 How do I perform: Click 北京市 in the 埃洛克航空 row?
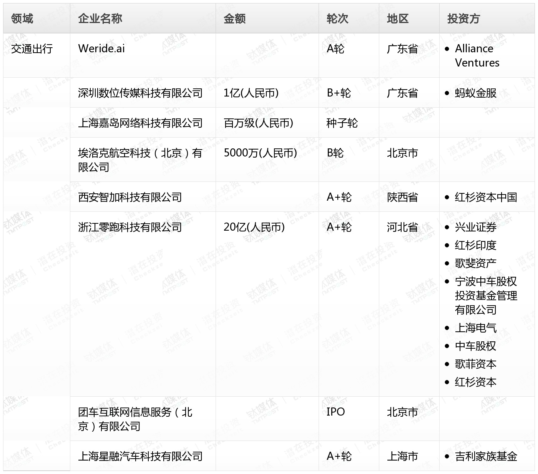coord(402,153)
